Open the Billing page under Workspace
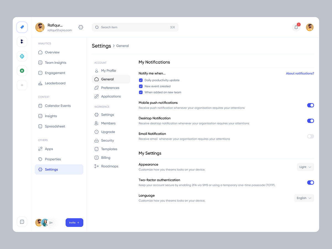The height and width of the screenshot is (249, 332). pyautogui.click(x=105, y=157)
